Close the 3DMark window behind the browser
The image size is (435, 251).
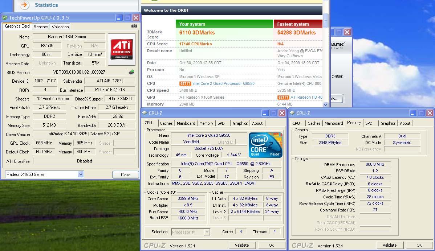[x=347, y=32]
